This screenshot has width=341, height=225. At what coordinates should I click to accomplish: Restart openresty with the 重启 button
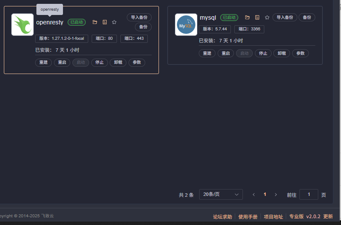(x=62, y=62)
